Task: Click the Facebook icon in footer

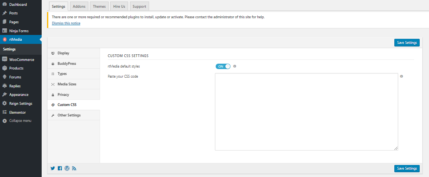Action: click(60, 168)
